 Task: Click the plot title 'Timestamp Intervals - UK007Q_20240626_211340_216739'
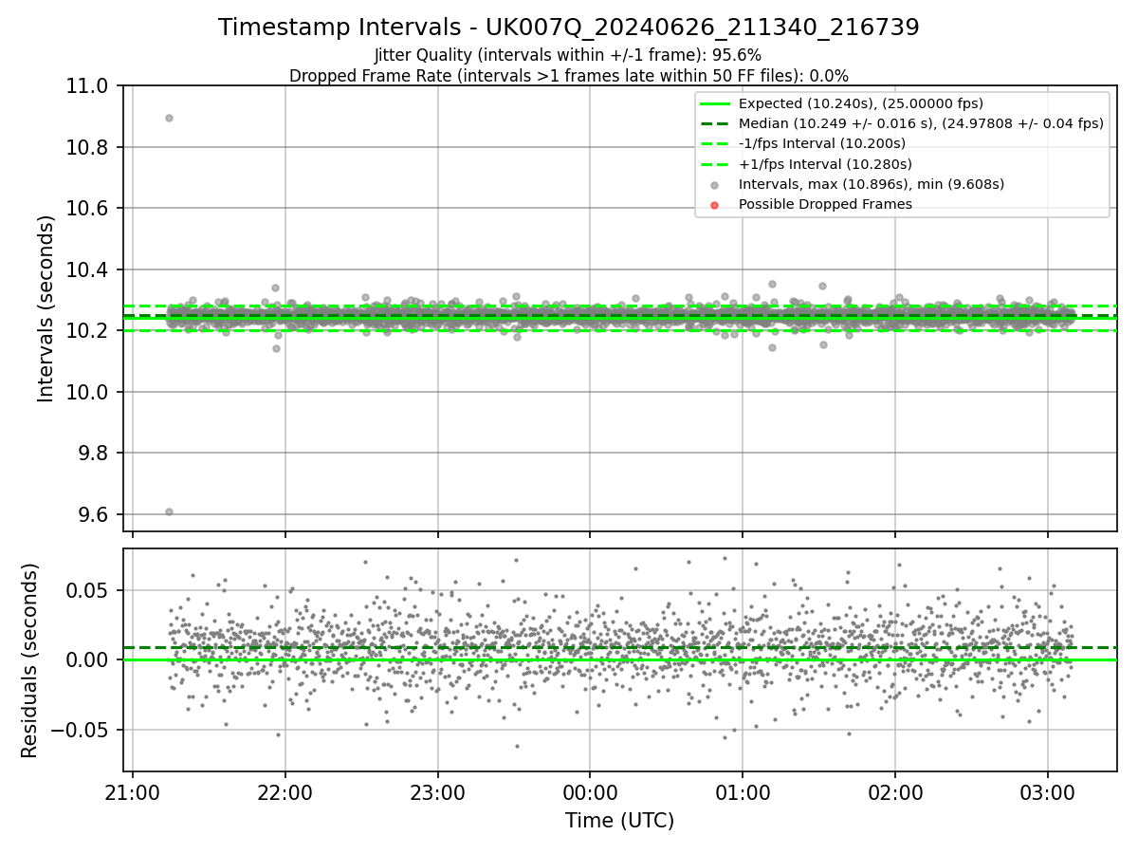click(569, 28)
